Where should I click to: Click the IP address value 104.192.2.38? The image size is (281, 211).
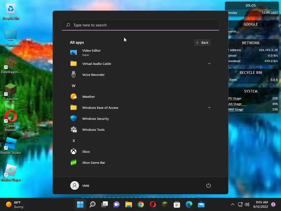268,50
